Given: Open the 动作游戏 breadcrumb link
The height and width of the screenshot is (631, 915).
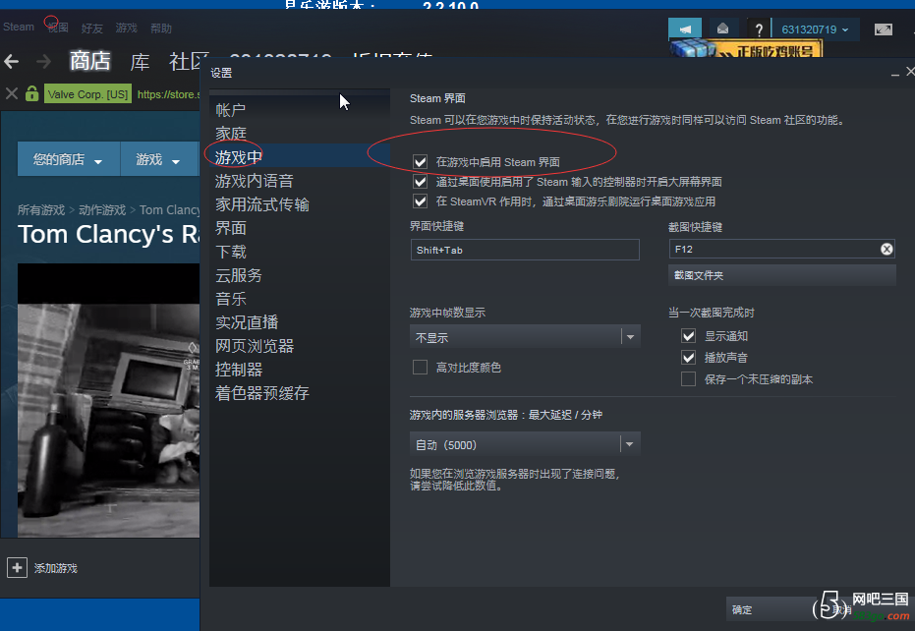Looking at the screenshot, I should tap(102, 209).
